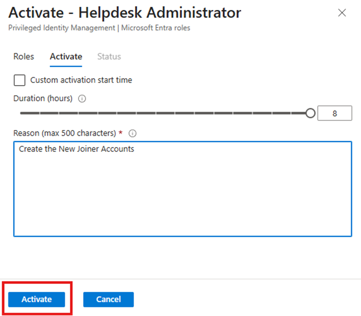The height and width of the screenshot is (316, 361).
Task: Click the left end of the duration slider track
Action: click(x=21, y=114)
